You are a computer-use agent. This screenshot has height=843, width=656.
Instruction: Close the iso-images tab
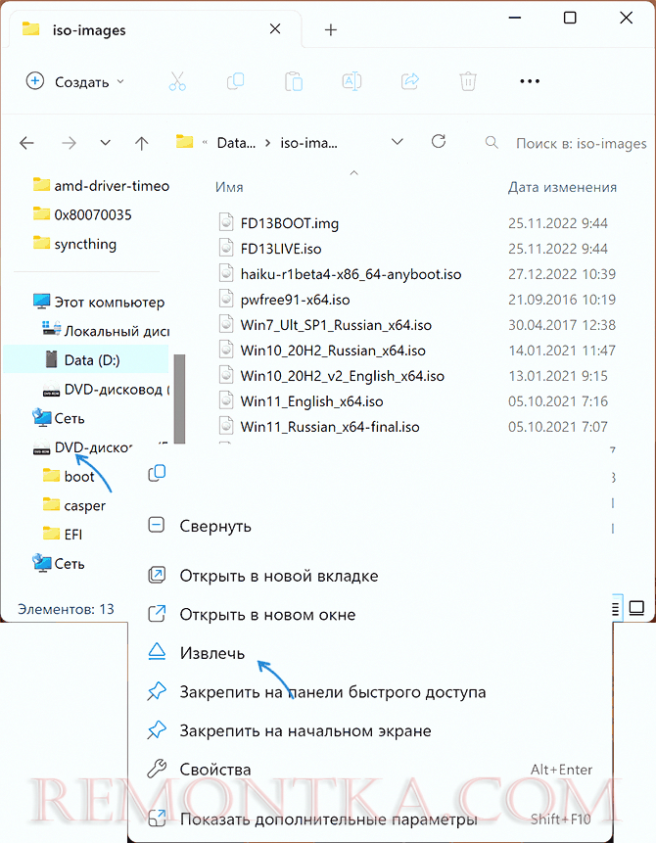[x=275, y=28]
